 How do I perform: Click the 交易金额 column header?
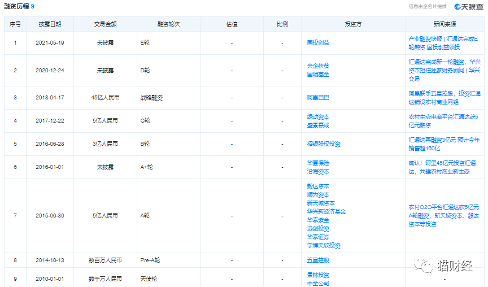(x=105, y=24)
